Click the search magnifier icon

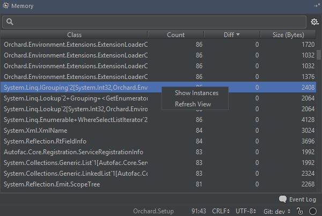[x=10, y=22]
